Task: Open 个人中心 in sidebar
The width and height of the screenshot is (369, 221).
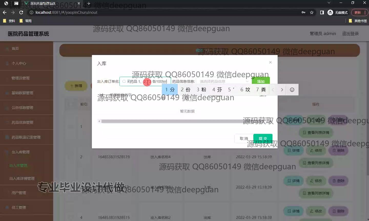Action: [x=27, y=63]
